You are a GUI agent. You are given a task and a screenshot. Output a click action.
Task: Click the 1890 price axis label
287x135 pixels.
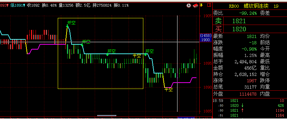click(x=207, y=87)
